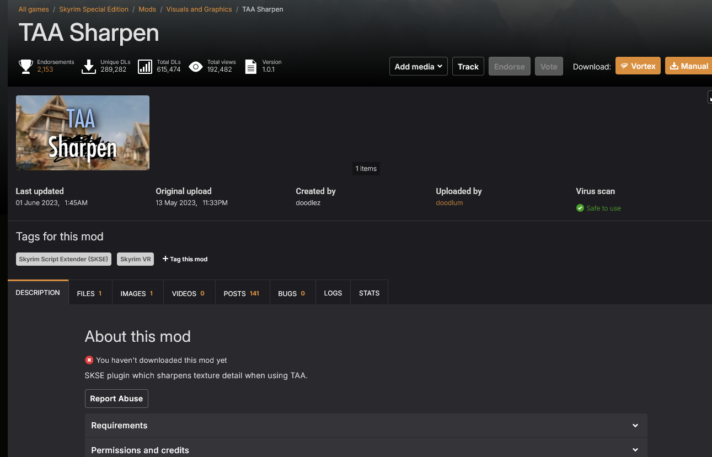The height and width of the screenshot is (457, 712).
Task: Click the 1 items gallery label
Action: point(366,169)
